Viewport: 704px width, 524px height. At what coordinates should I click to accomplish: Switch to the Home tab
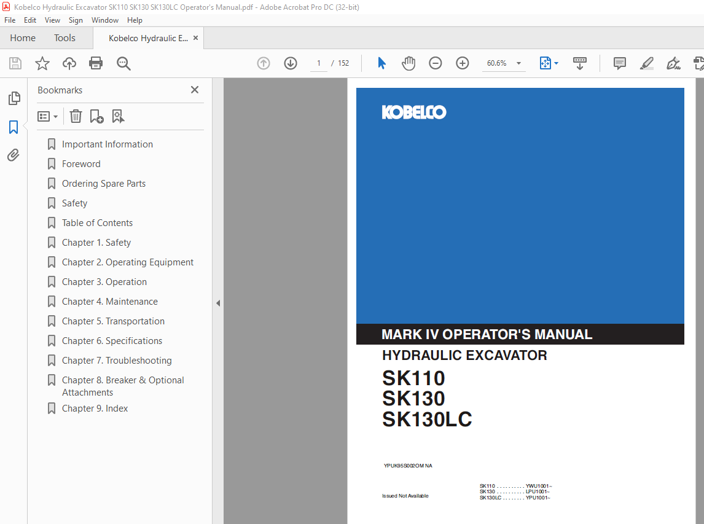coord(23,38)
